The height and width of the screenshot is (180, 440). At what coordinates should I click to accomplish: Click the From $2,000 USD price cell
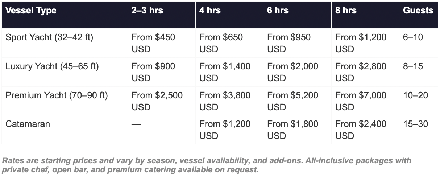click(x=292, y=72)
